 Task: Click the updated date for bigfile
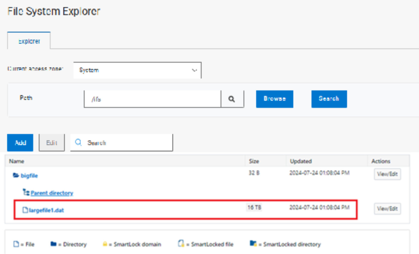click(320, 173)
